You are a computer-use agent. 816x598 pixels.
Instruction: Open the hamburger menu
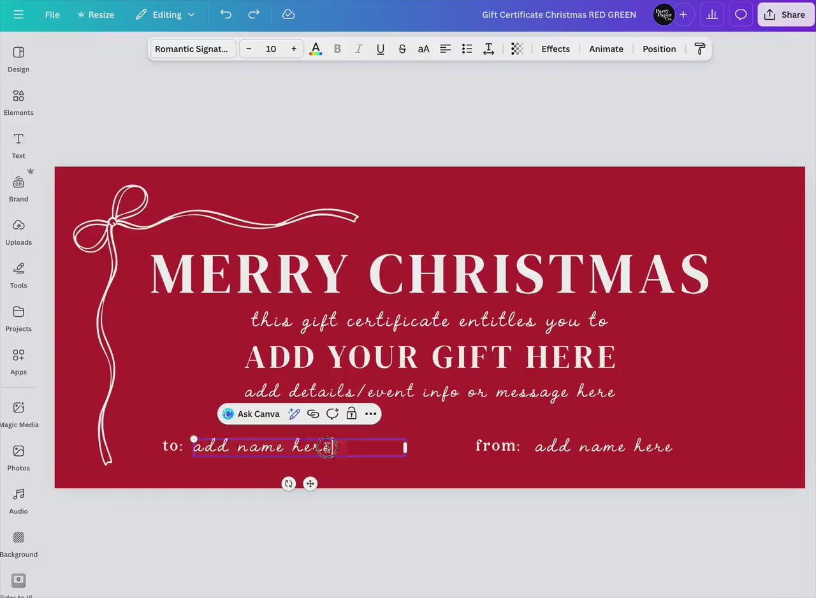[18, 15]
